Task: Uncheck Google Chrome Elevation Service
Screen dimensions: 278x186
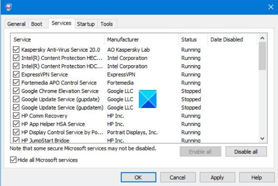Action: (16, 91)
